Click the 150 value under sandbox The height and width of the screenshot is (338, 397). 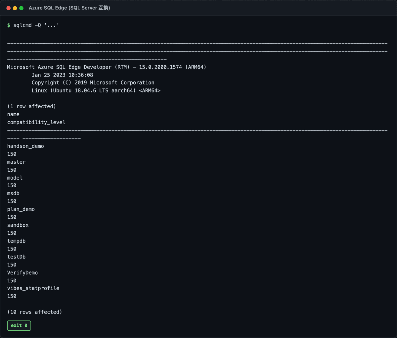pos(12,233)
